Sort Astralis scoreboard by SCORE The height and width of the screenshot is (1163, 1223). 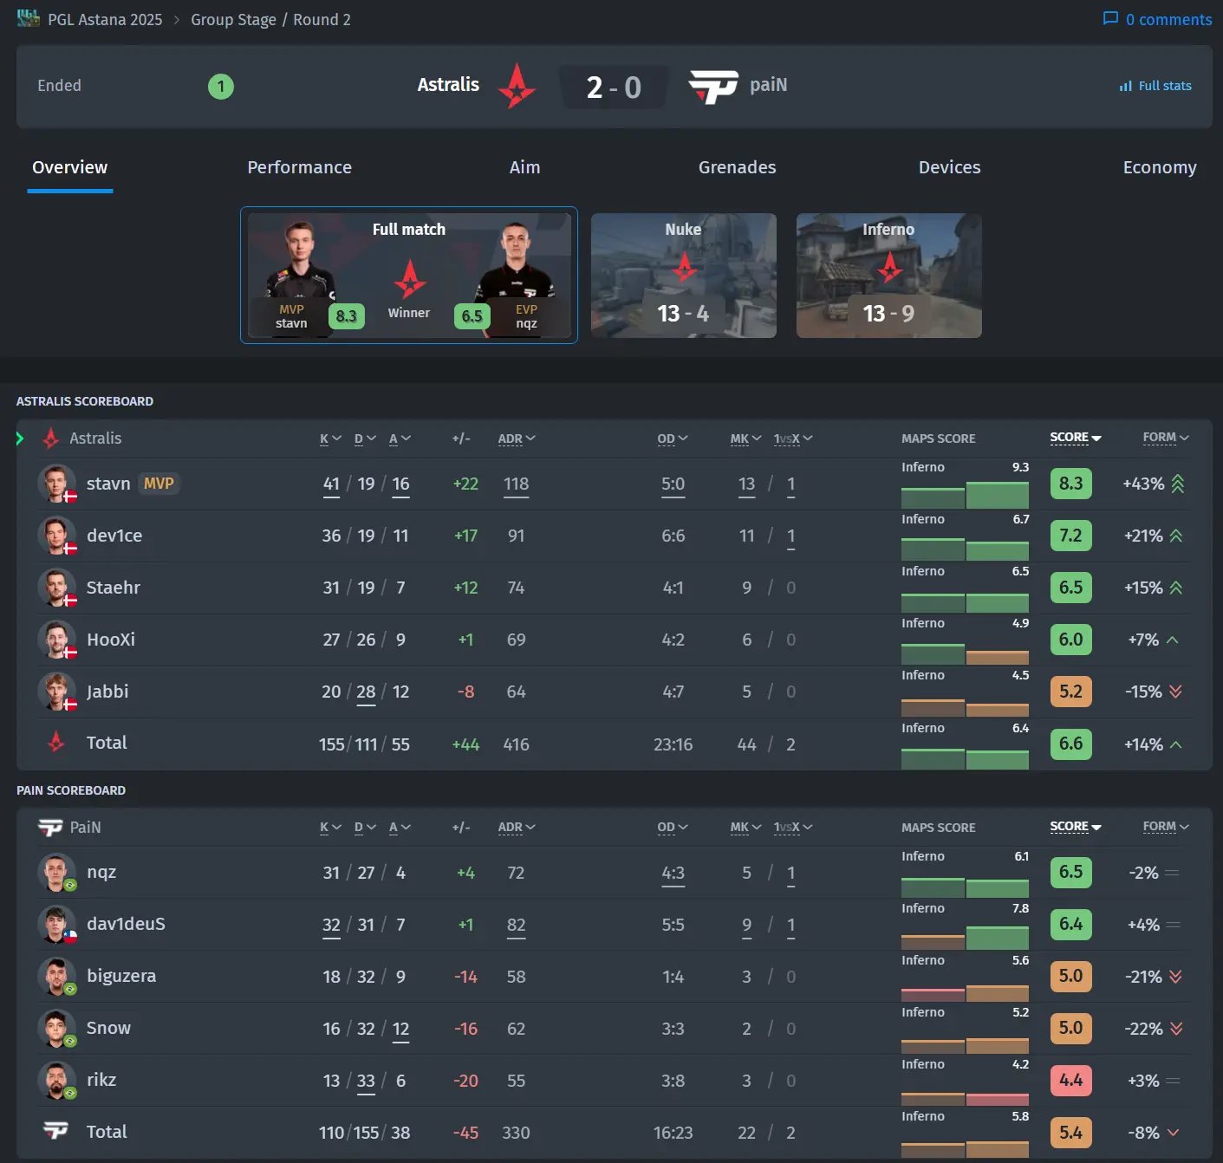tap(1076, 438)
